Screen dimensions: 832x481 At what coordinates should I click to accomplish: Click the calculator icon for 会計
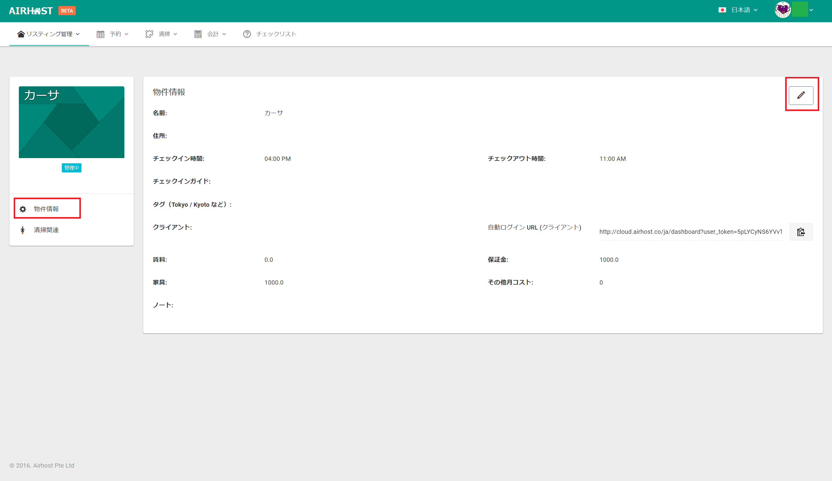click(198, 34)
